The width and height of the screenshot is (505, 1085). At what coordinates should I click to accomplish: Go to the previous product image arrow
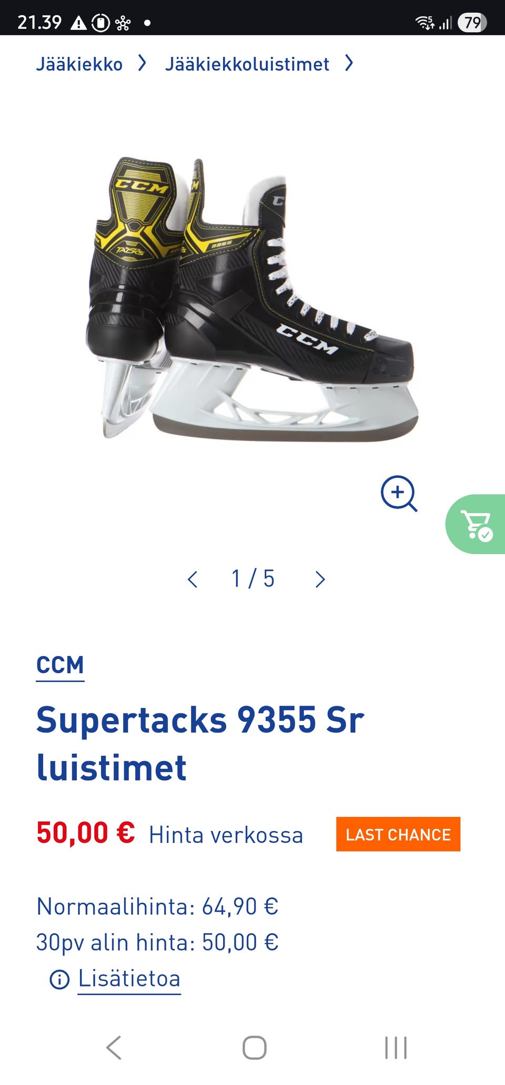tap(193, 579)
